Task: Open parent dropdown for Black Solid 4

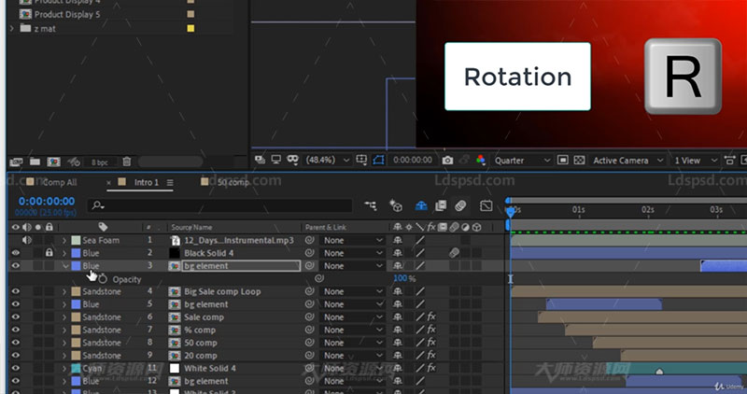Action: (353, 253)
